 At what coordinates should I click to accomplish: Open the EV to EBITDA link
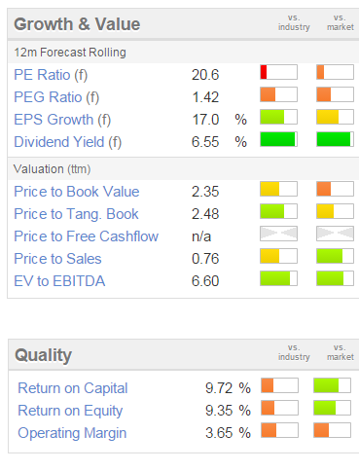[x=59, y=281]
